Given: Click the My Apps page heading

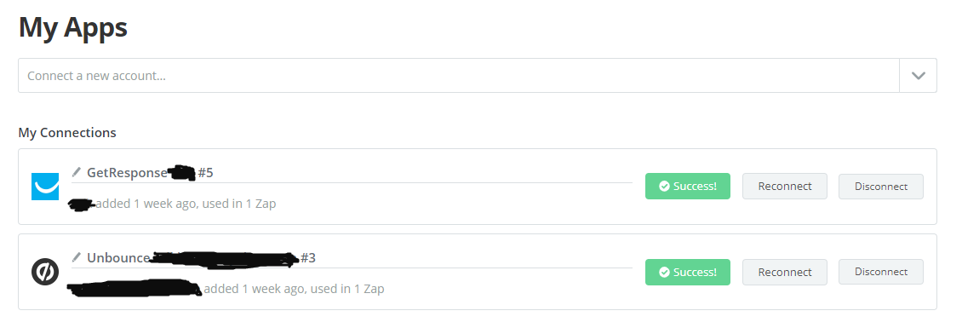Looking at the screenshot, I should click(x=73, y=27).
